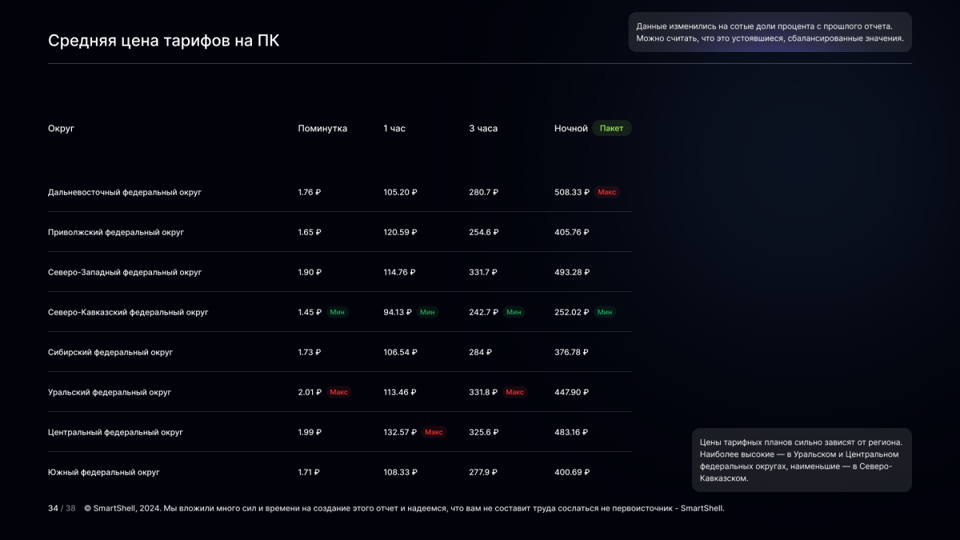Click the value '405.76 ₽'
Screen dimensions: 960x540
pos(572,233)
